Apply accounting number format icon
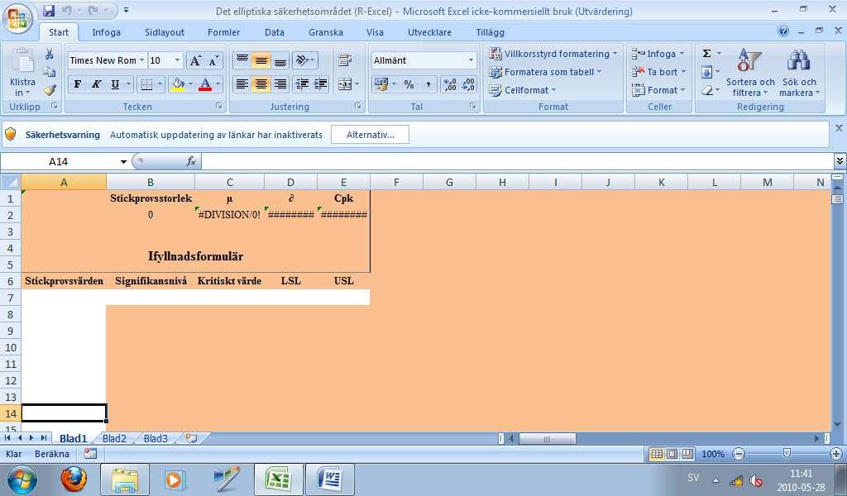 (x=381, y=84)
